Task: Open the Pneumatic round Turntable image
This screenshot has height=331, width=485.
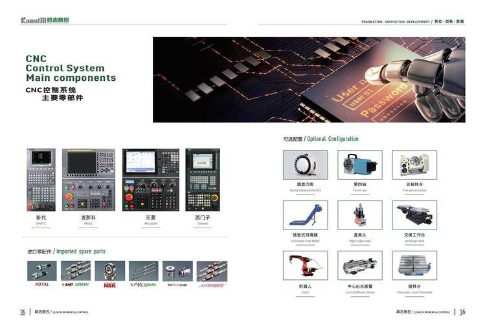Action: [414, 265]
